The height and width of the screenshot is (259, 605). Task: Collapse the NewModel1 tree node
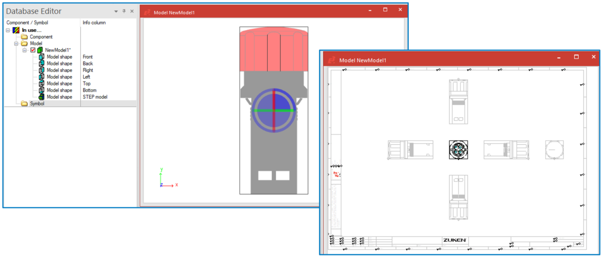click(25, 50)
